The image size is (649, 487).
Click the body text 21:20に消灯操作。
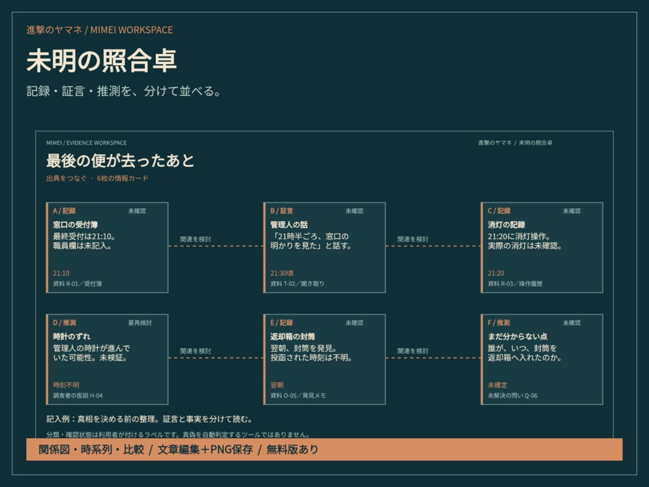(x=519, y=237)
